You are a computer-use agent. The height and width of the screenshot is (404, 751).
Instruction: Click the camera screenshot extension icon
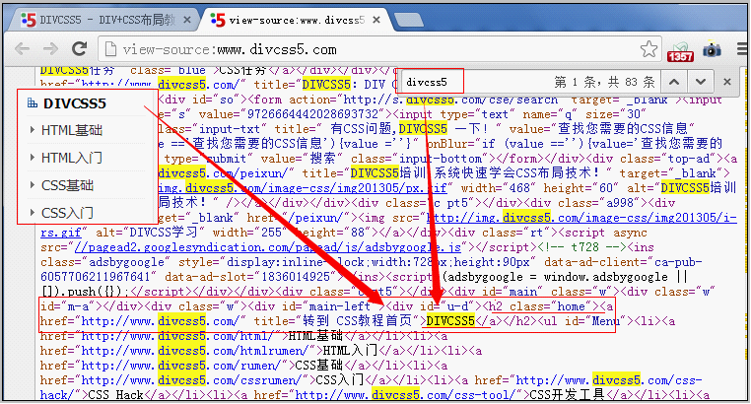click(x=712, y=48)
